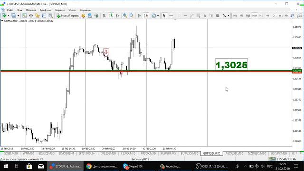
Task: Click the Arrows objects icon
Action: pos(224,16)
